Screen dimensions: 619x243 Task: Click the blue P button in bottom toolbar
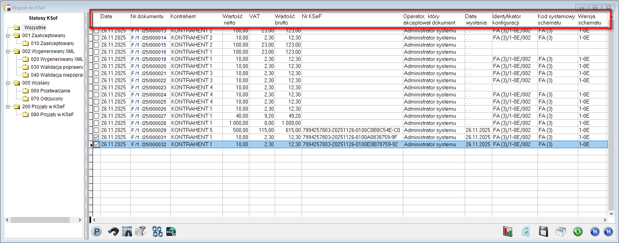pos(96,232)
